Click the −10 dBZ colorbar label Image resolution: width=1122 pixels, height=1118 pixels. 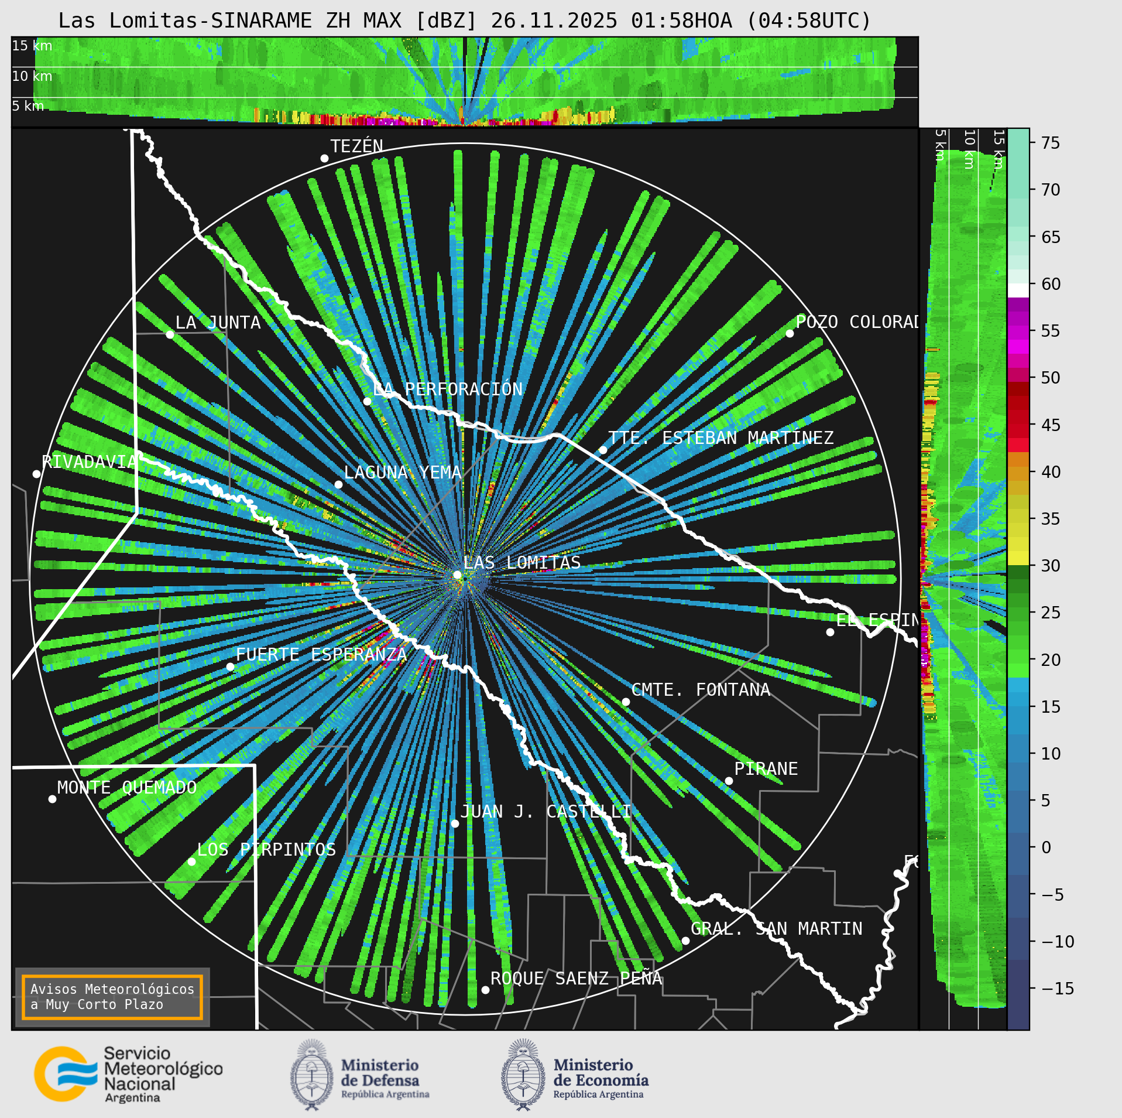(1058, 942)
